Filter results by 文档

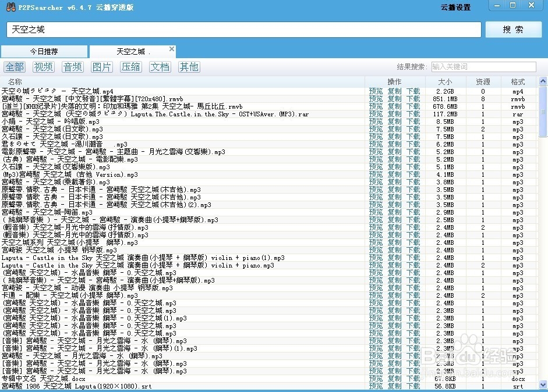(x=160, y=67)
